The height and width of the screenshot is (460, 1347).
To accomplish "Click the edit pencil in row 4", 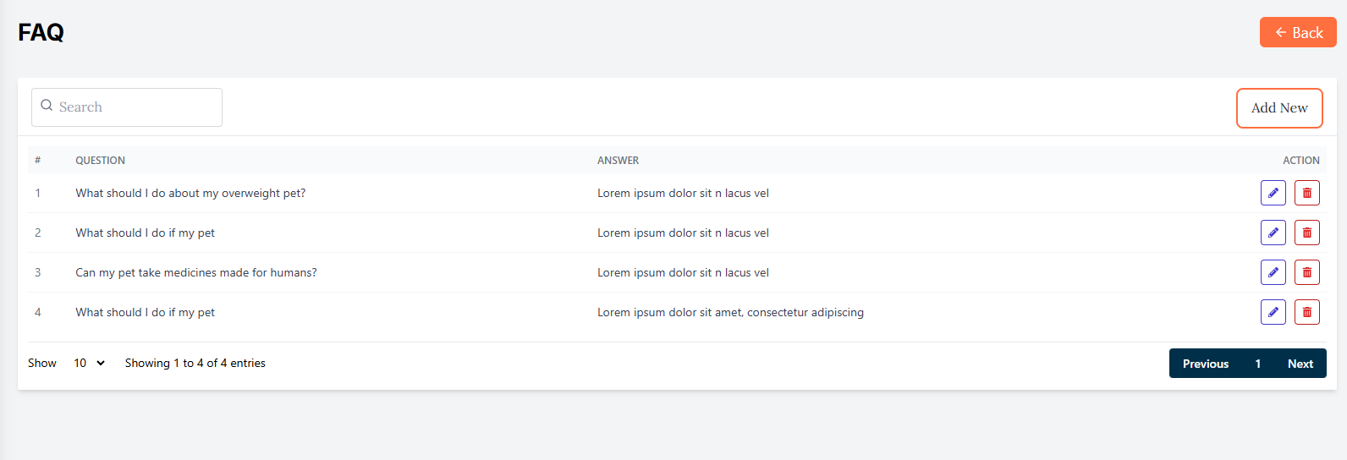I will pos(1273,312).
